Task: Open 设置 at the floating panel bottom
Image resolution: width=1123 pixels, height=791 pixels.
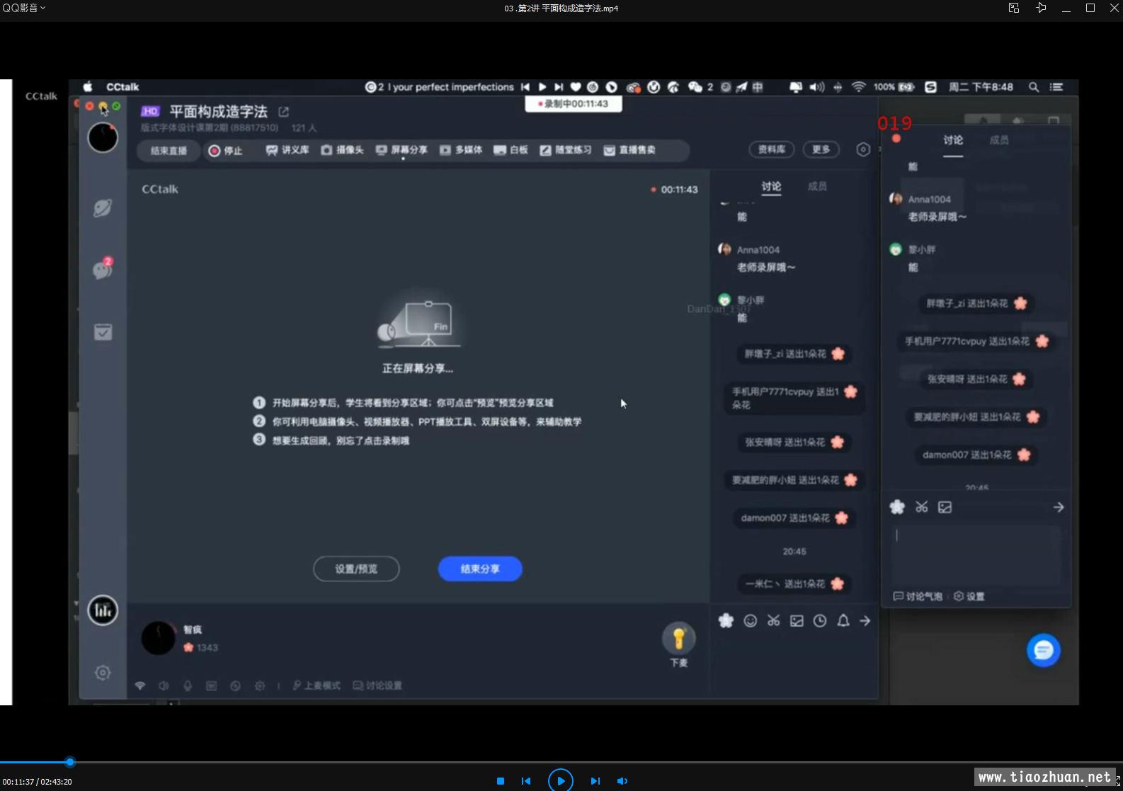Action: tap(969, 596)
